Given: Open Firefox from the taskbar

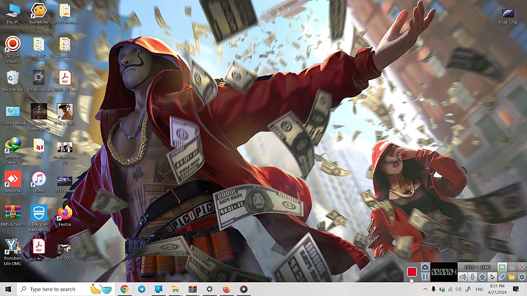Looking at the screenshot, I should coord(227,289).
